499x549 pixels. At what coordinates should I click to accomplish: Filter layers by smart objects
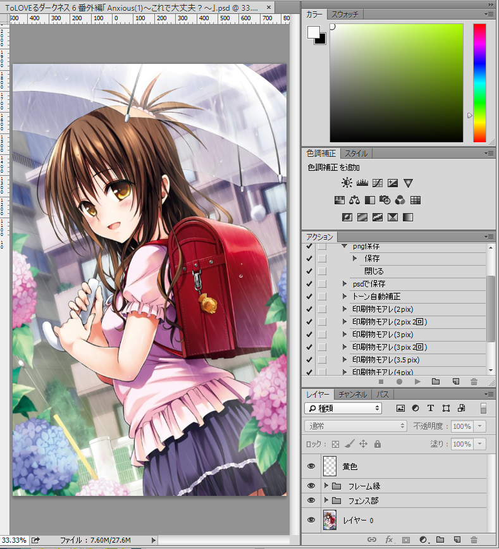pos(462,408)
